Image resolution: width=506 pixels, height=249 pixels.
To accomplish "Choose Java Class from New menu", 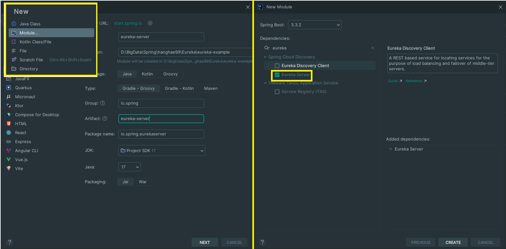I will (x=51, y=24).
